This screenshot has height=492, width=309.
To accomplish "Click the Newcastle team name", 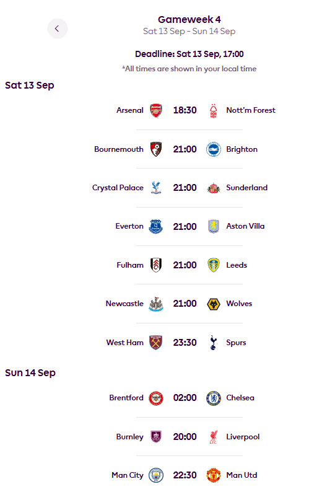I will click(124, 304).
